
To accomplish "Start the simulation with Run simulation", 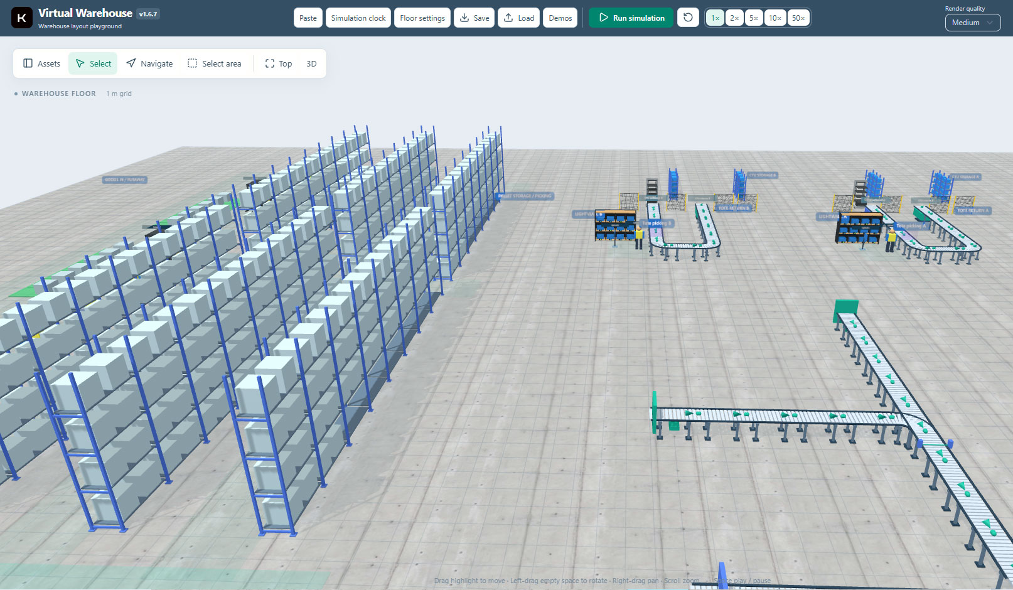I will point(631,18).
